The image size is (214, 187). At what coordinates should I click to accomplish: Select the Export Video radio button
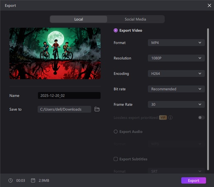[x=116, y=30]
